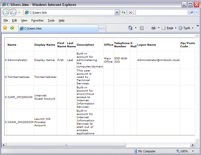Viewport: 201px width, 155px height.
Task: Click 'Internet Guest Account' display name cell
Action: point(45,97)
